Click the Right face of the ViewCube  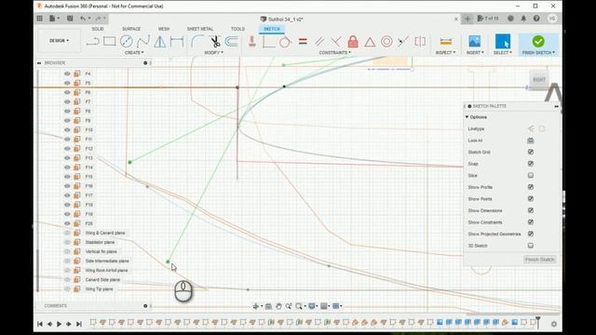click(x=539, y=80)
